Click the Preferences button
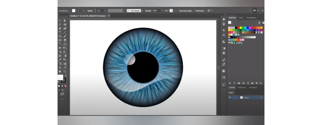The image size is (322, 125). [x=200, y=11]
